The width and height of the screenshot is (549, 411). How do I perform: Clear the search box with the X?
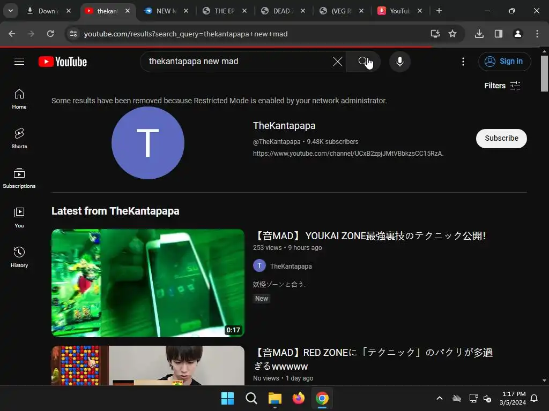tap(338, 62)
